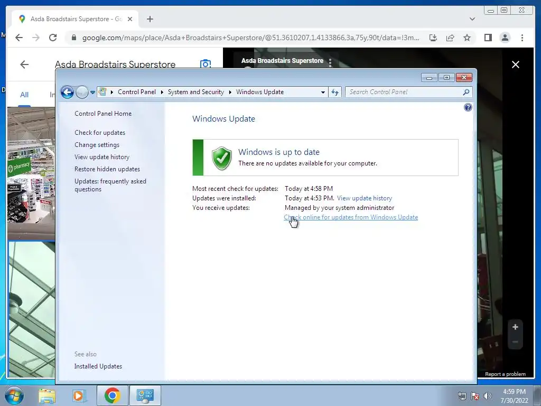
Task: Click Check for updates in the sidebar
Action: [100, 133]
